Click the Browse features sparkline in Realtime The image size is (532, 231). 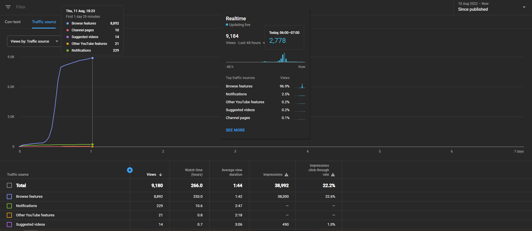[x=300, y=86]
